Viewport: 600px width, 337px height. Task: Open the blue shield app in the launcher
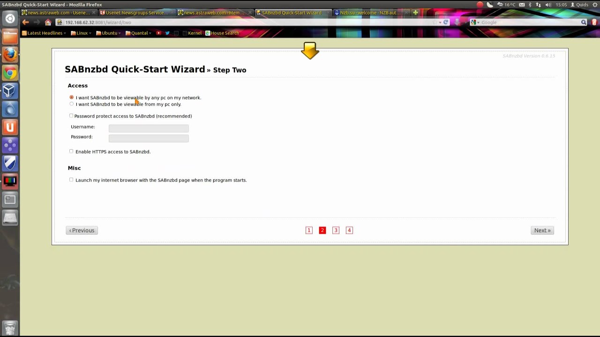coord(10,163)
